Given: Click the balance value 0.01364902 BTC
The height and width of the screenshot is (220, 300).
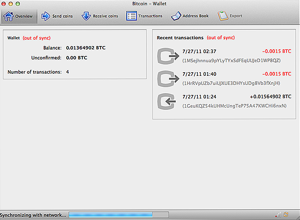Looking at the screenshot, I should [86, 48].
